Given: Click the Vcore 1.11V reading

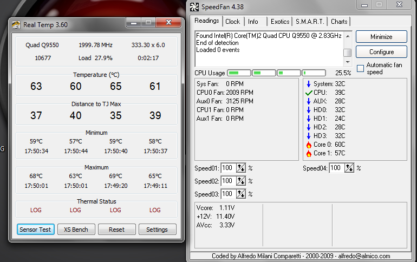Looking at the screenshot, I should [x=216, y=208].
